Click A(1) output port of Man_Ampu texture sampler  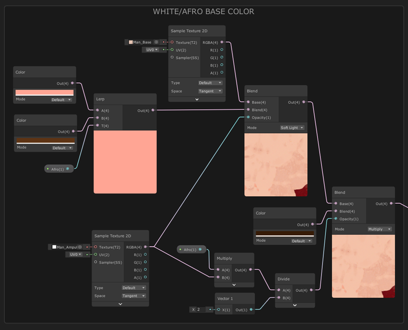pyautogui.click(x=145, y=277)
